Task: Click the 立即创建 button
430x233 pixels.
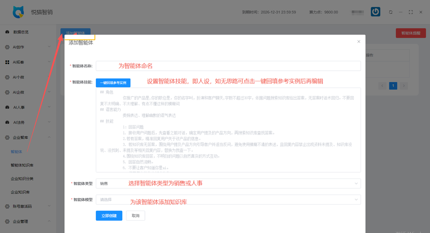Action: (109, 216)
